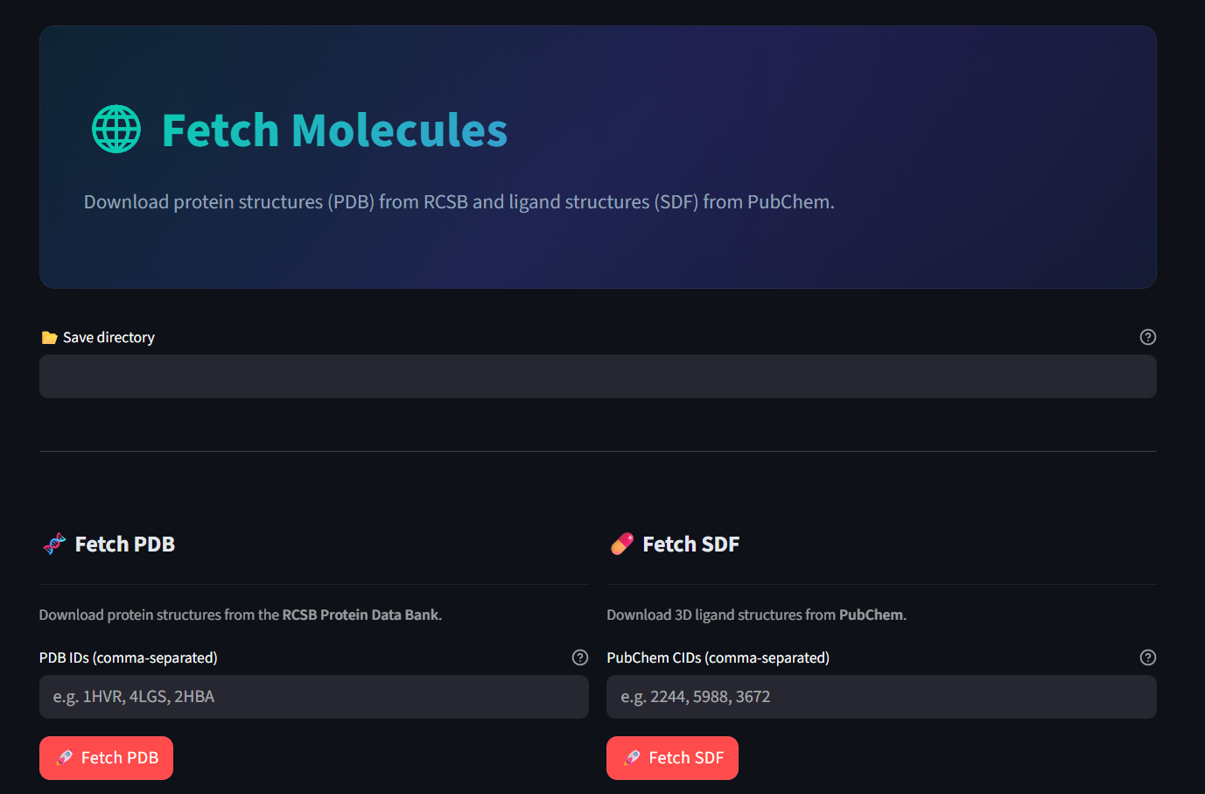Click the DNA icon next to Fetch PDB heading
Viewport: 1205px width, 794px height.
(x=54, y=545)
